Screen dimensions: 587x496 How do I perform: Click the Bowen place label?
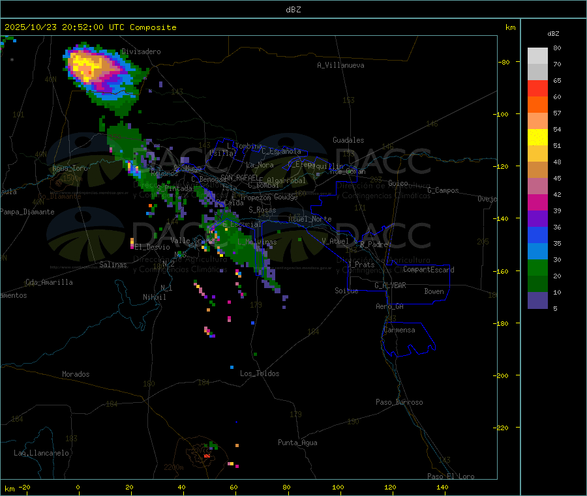click(434, 291)
